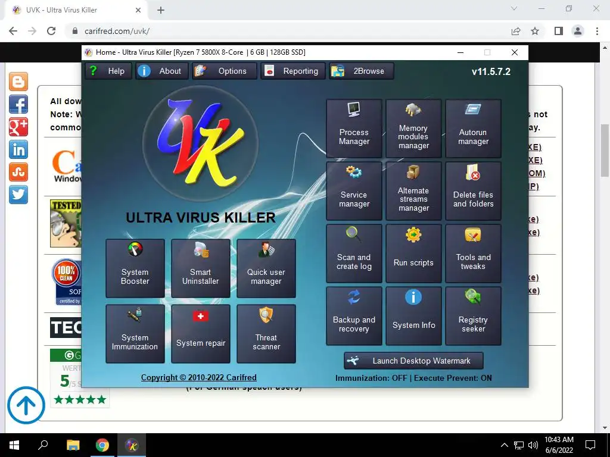Viewport: 610px width, 457px height.
Task: Open the Reporting section
Action: tap(293, 71)
